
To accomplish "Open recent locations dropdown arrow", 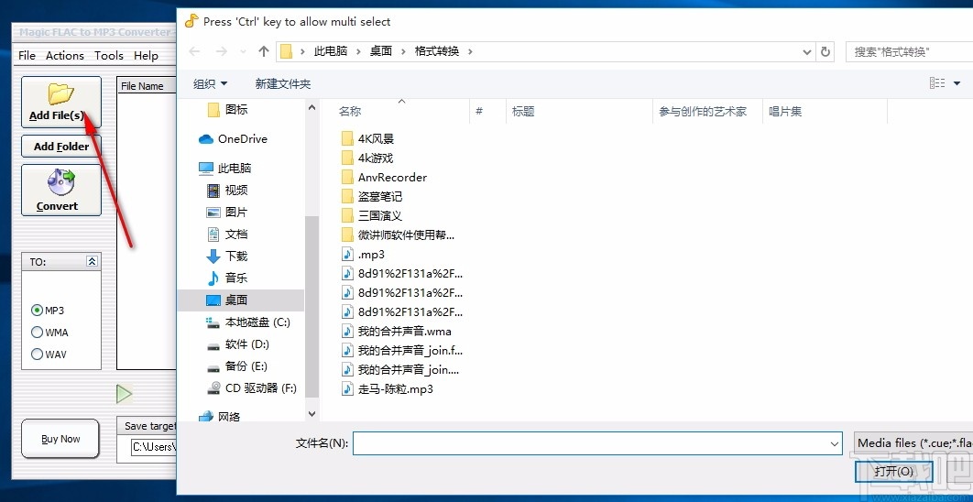I will [244, 51].
